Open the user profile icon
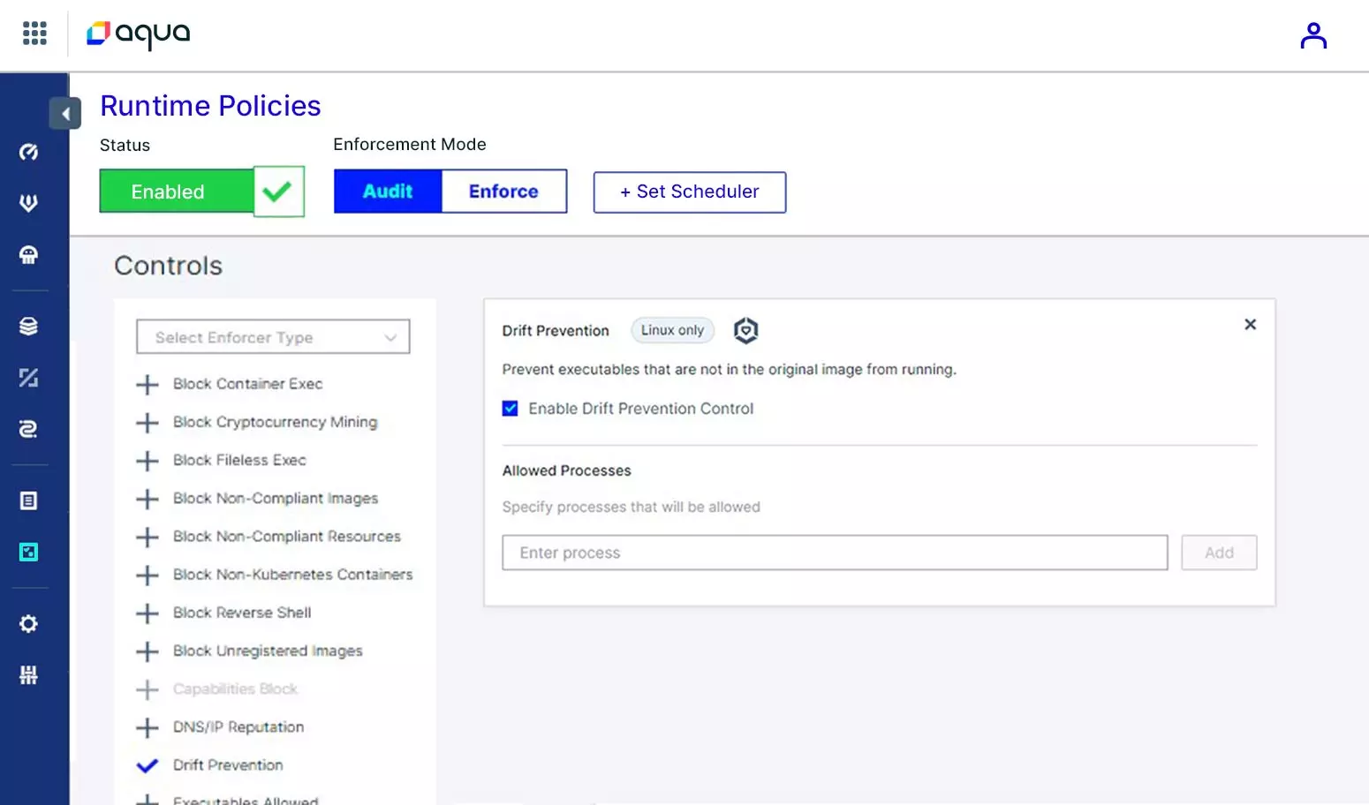 pyautogui.click(x=1313, y=35)
